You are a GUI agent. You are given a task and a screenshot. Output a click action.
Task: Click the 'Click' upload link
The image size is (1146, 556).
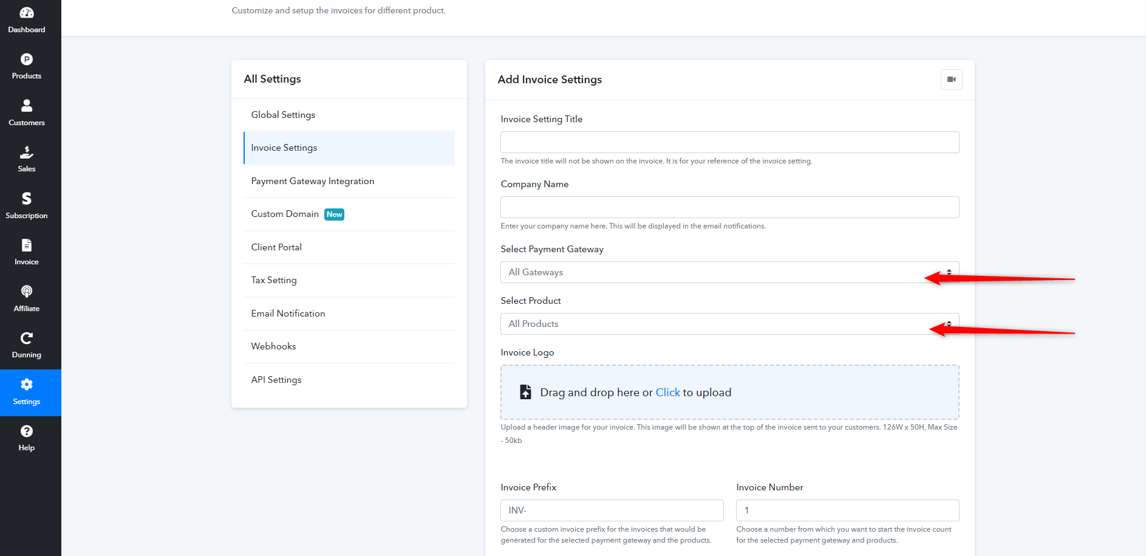[x=667, y=393]
